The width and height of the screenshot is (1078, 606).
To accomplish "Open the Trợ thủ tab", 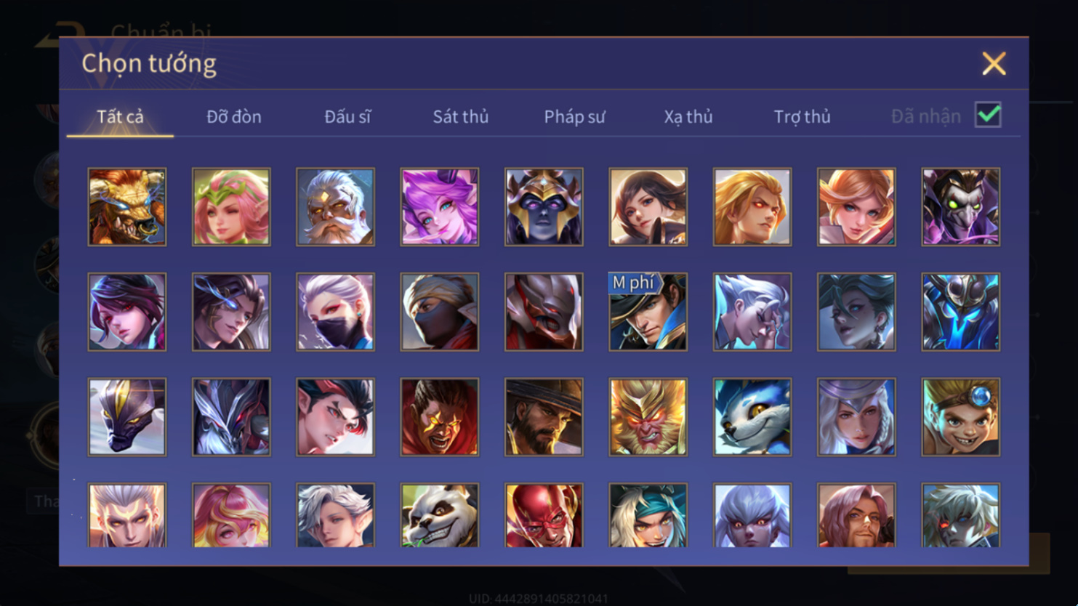I will [802, 116].
